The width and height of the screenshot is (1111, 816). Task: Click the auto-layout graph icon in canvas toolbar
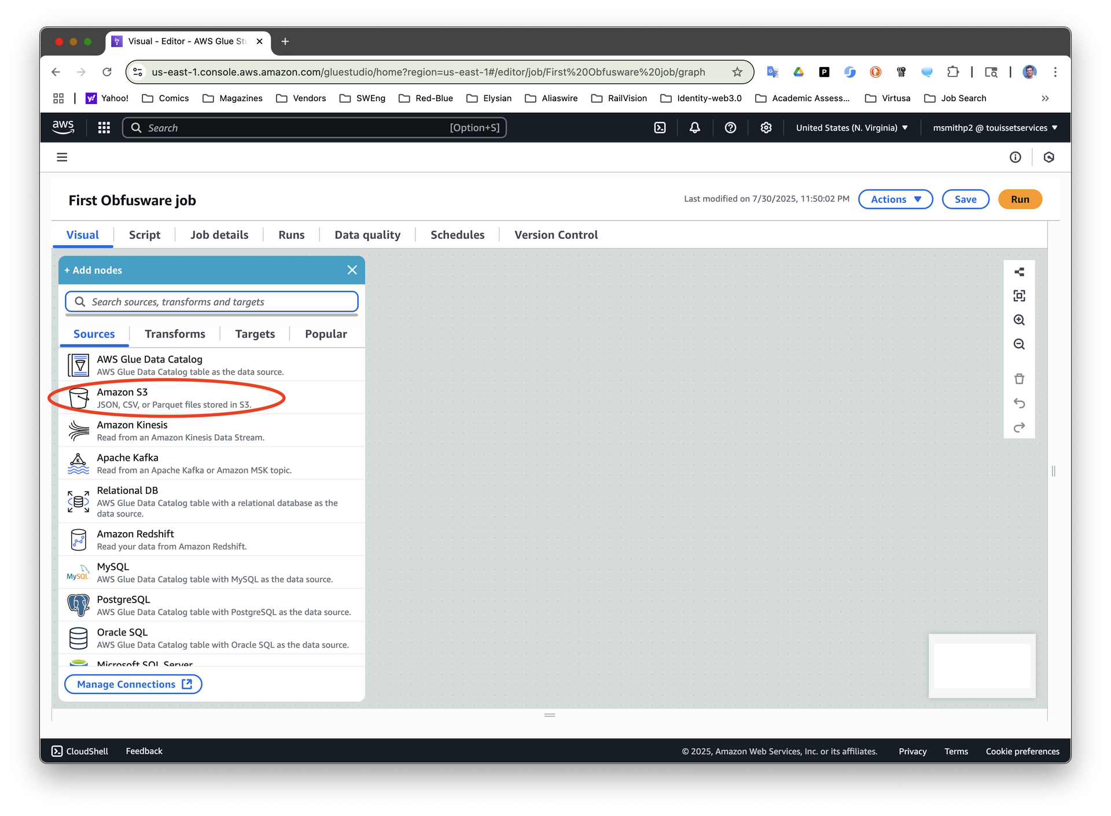point(1019,272)
